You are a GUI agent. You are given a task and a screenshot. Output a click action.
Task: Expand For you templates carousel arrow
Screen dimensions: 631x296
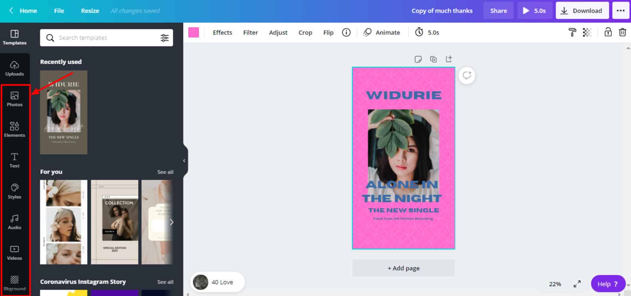coord(171,222)
